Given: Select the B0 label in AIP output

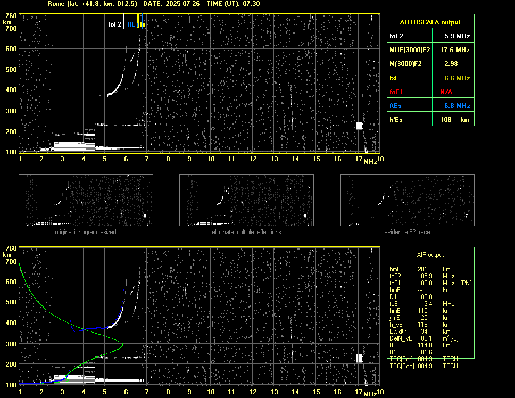Looking at the screenshot, I should click(393, 345).
